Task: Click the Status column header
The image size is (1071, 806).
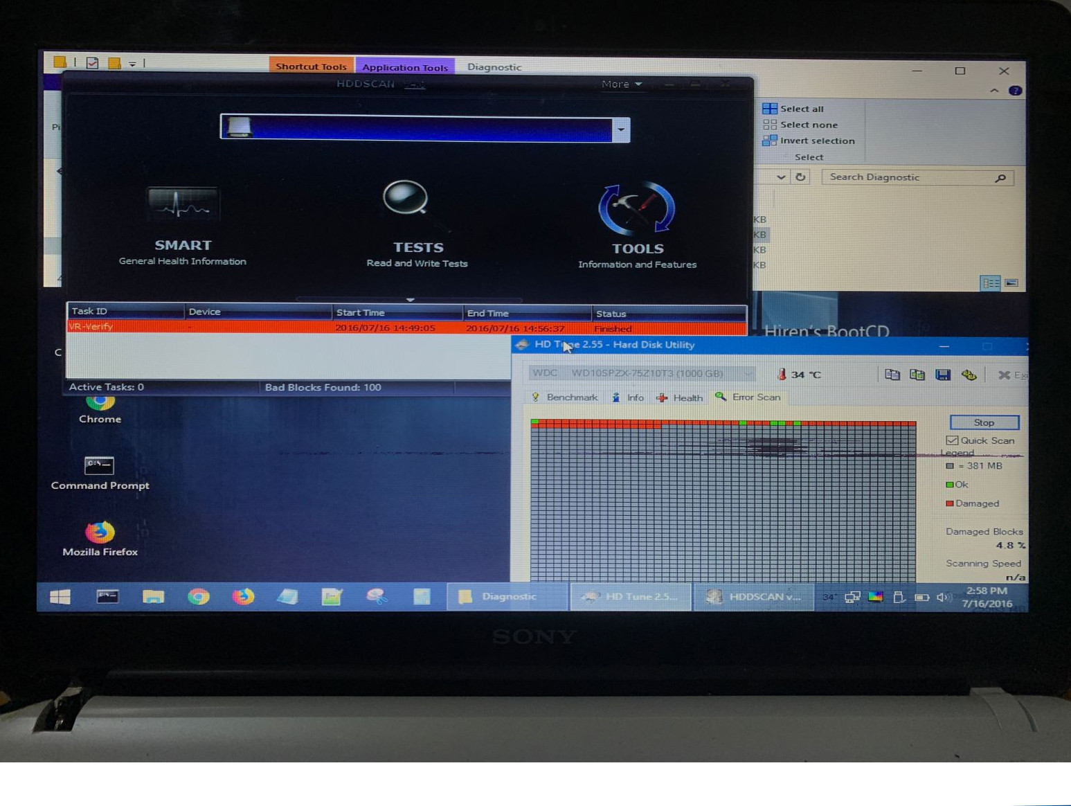Action: click(669, 314)
